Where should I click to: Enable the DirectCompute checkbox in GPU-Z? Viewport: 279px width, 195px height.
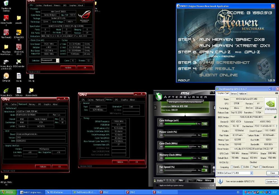coord(261,167)
